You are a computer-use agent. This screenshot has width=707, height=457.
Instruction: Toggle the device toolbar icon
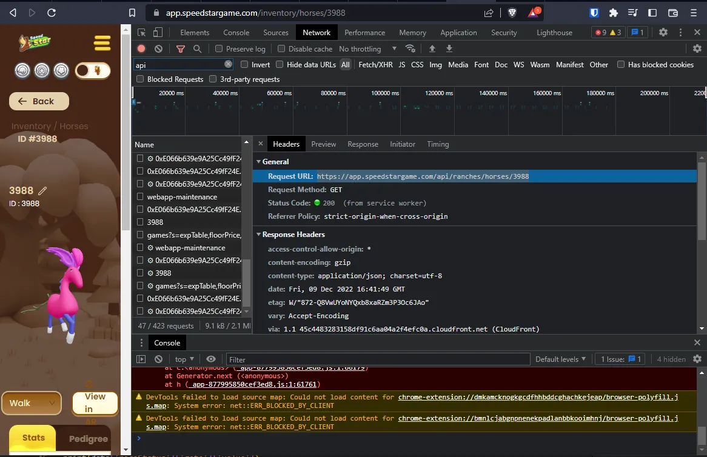158,33
